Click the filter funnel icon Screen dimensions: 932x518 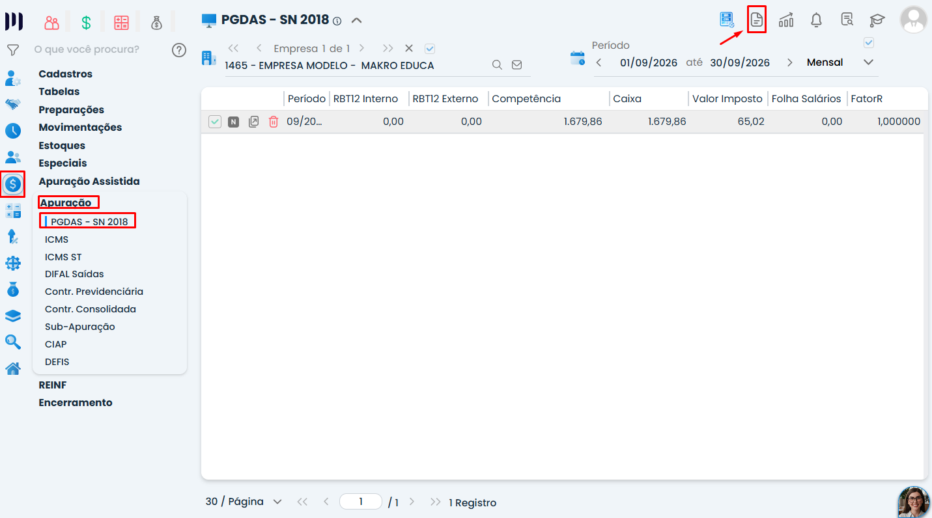[12, 49]
